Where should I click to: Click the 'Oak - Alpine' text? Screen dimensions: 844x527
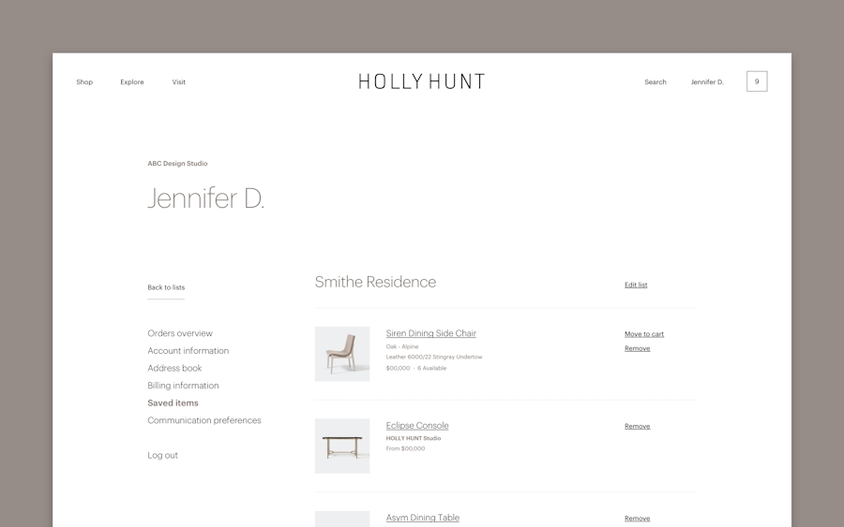point(402,347)
